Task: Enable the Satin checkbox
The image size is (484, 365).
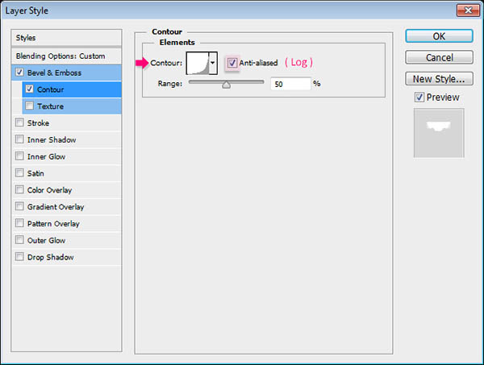Action: 19,172
